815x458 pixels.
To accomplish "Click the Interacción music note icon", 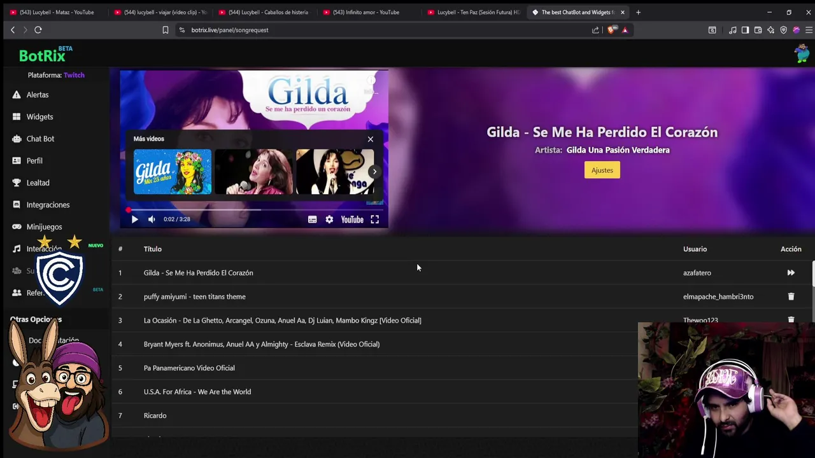I will click(x=17, y=249).
